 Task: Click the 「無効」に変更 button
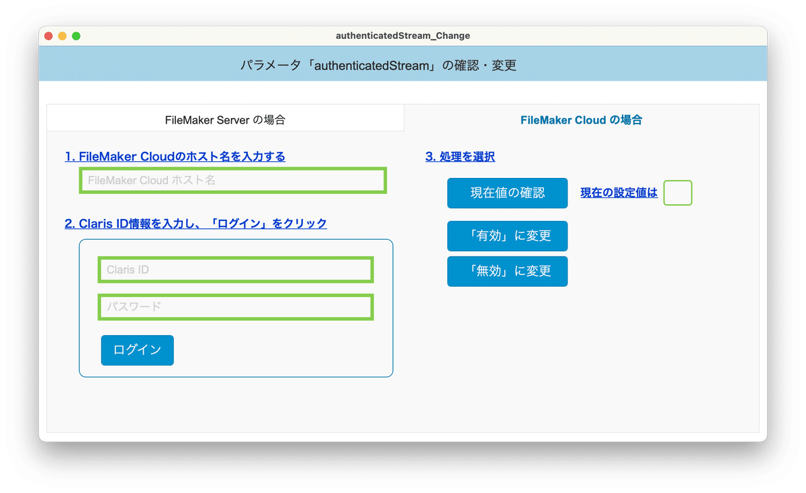click(x=507, y=271)
